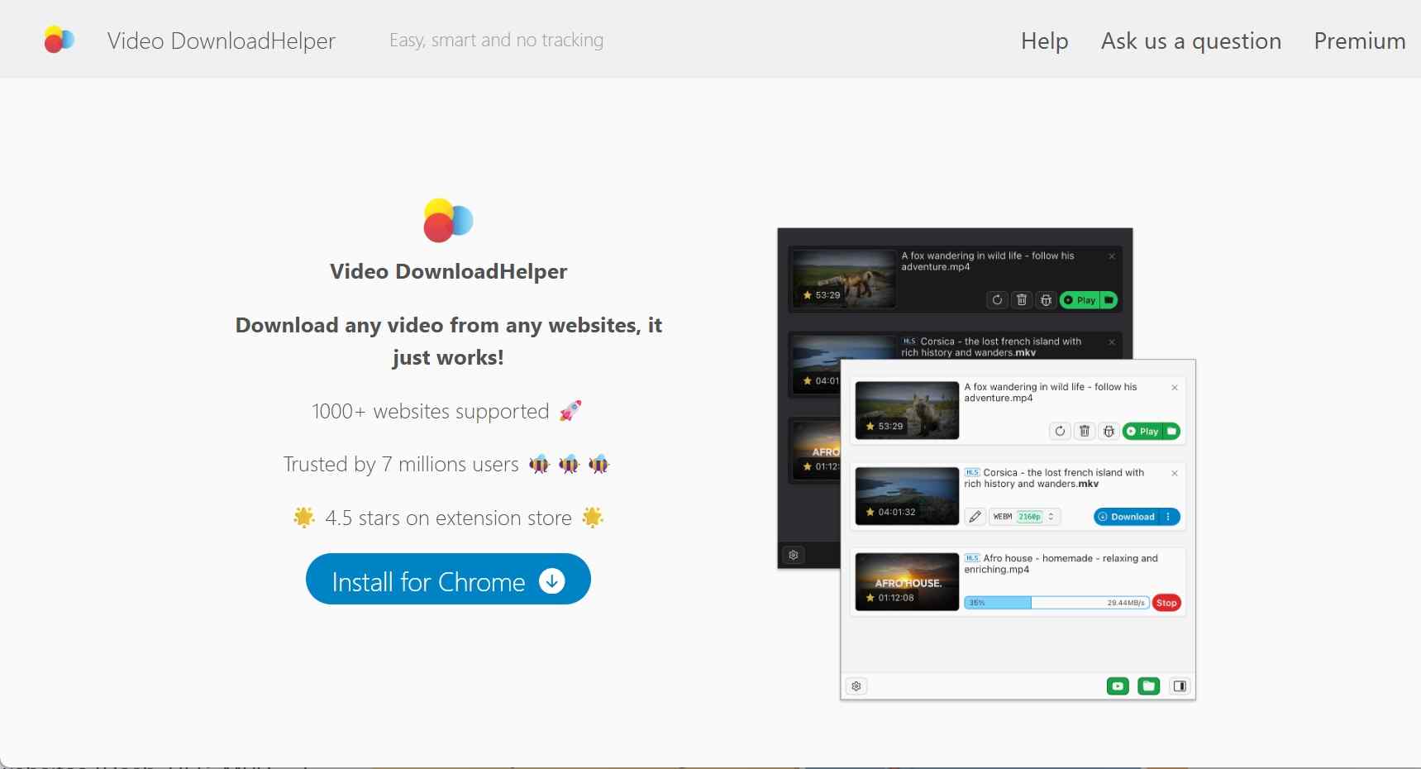1421x769 pixels.
Task: Toggle the sidebar layout icon in panel footer
Action: click(1180, 686)
